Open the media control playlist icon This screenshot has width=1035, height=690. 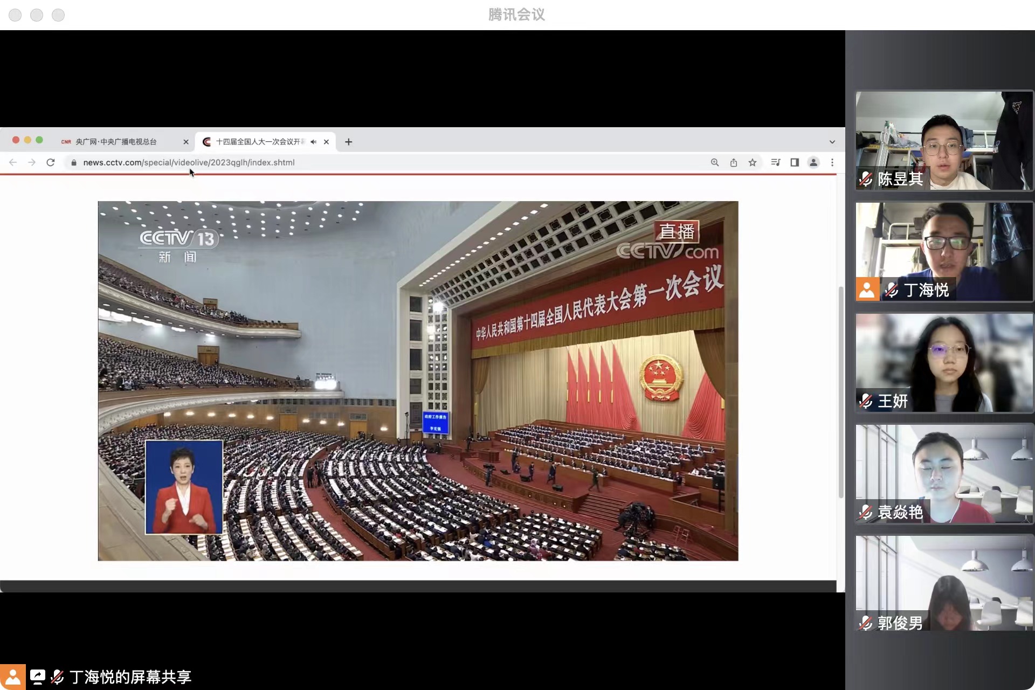[776, 162]
